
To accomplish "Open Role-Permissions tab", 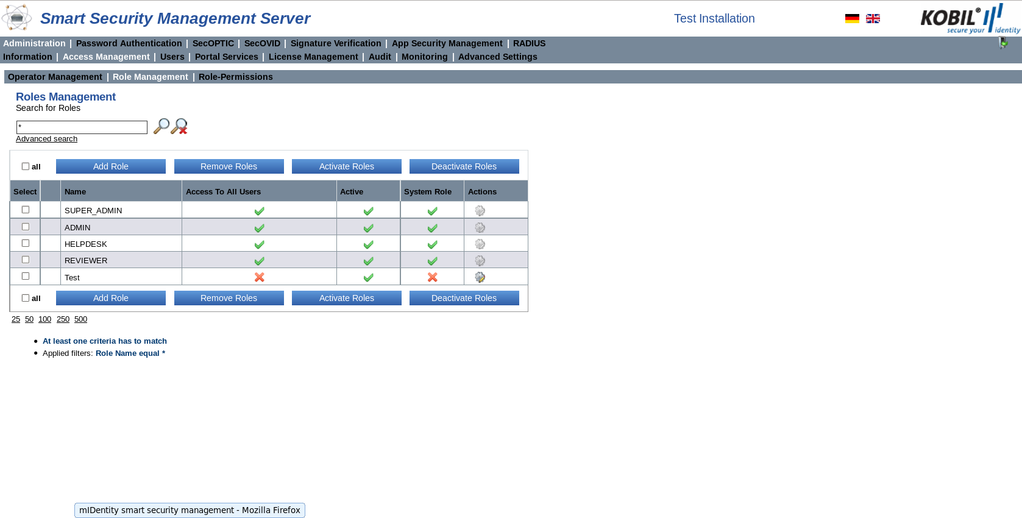I will (x=236, y=77).
